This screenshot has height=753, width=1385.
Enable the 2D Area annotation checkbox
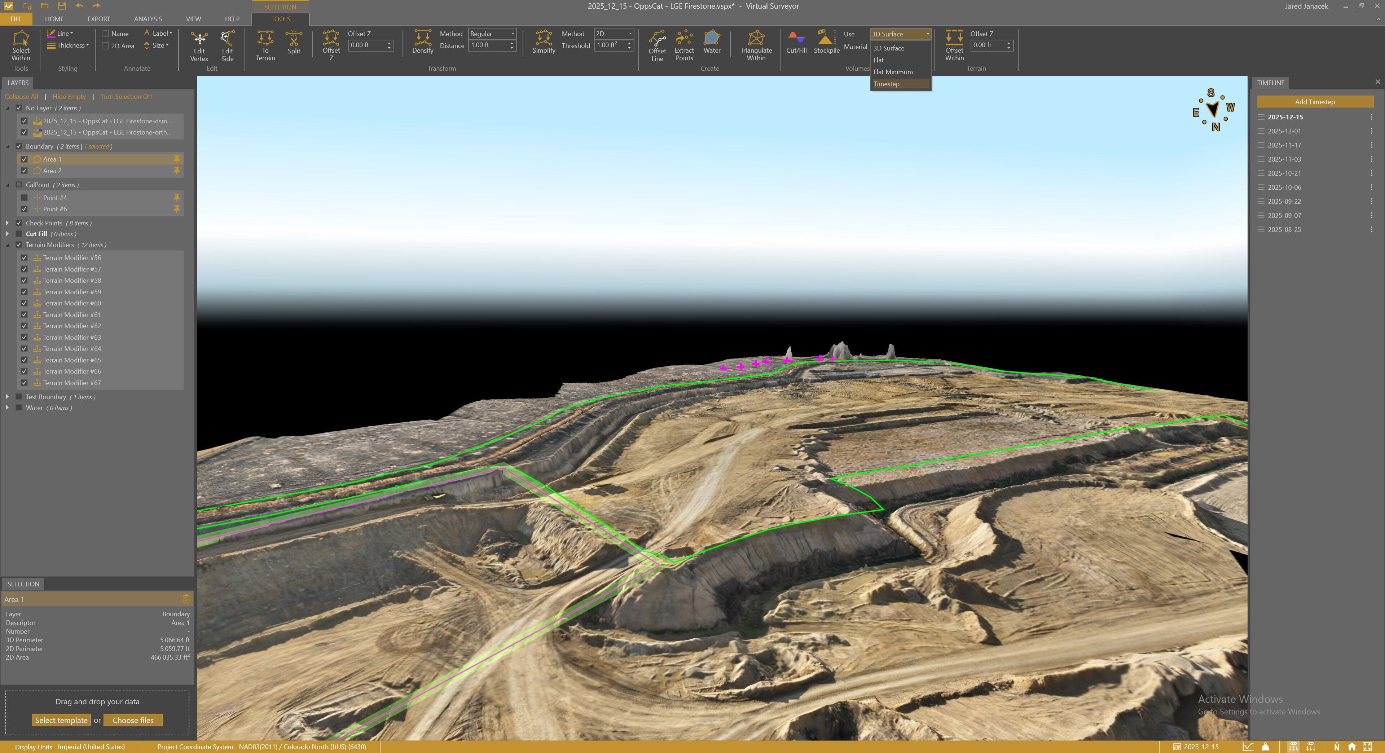click(105, 46)
